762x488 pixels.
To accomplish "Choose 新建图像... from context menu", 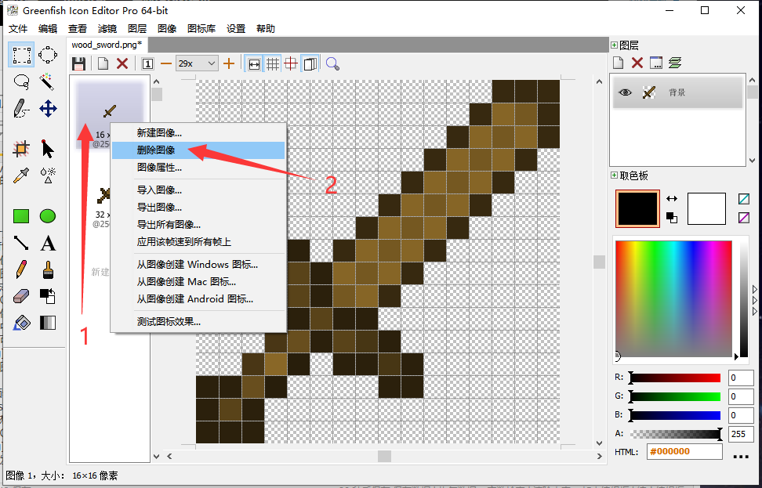I will pyautogui.click(x=198, y=132).
